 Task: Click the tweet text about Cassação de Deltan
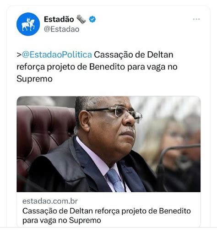[97, 67]
